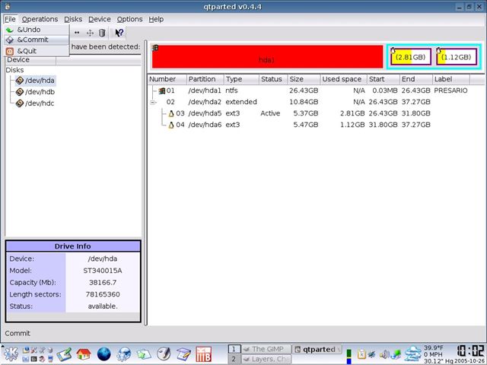This screenshot has height=365, width=487.
Task: Launch the blue globe browser icon in taskbar
Action: click(x=103, y=354)
